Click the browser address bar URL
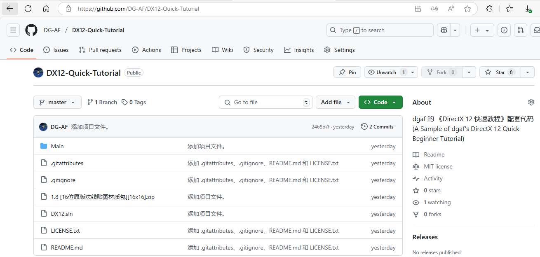540x257 pixels. 139,9
